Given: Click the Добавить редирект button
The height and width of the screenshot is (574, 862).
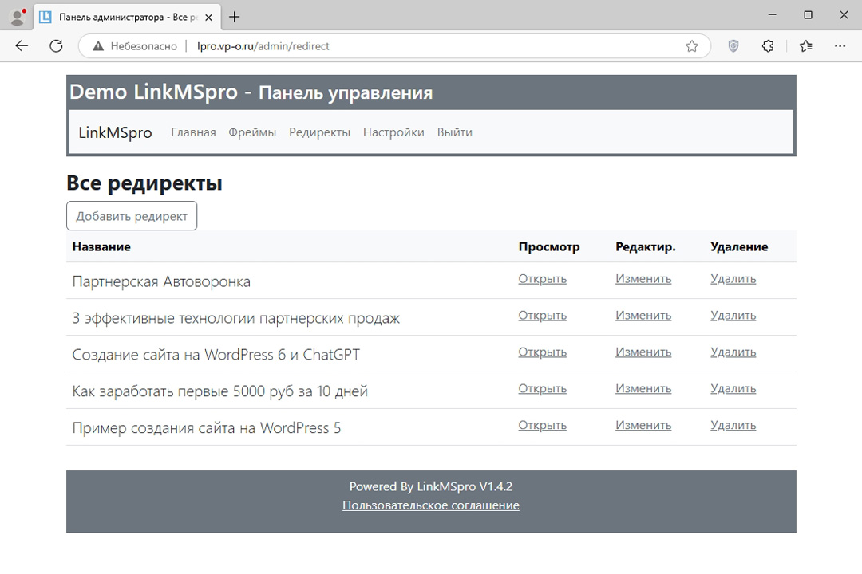Looking at the screenshot, I should (x=132, y=216).
